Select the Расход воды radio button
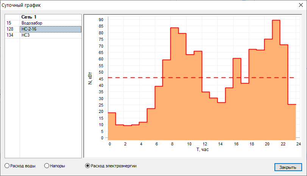Image resolution: width=307 pixels, height=176 pixels. (8, 165)
